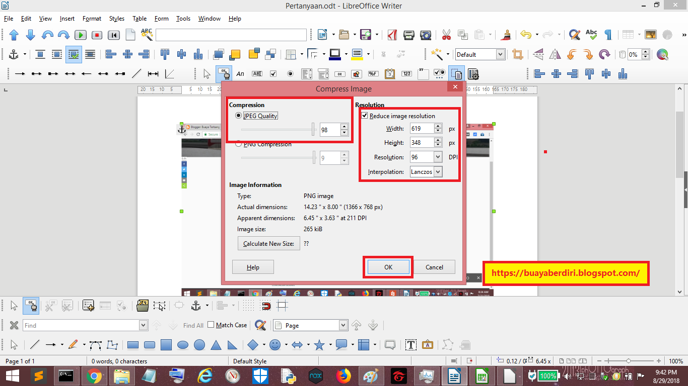The height and width of the screenshot is (386, 688).
Task: Open the Format menu
Action: coord(92,19)
